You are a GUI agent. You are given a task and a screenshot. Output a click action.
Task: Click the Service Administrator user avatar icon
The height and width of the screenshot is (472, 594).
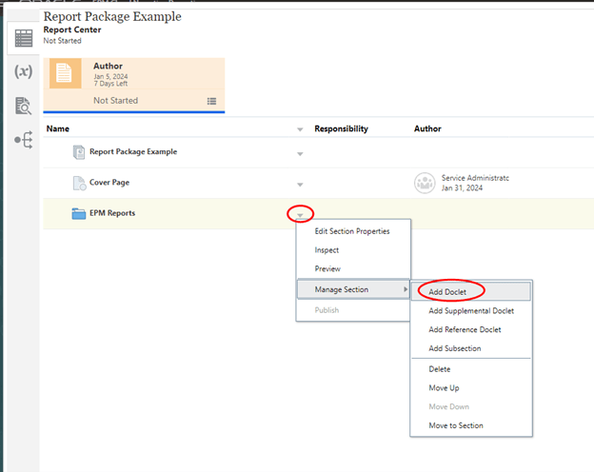point(425,183)
